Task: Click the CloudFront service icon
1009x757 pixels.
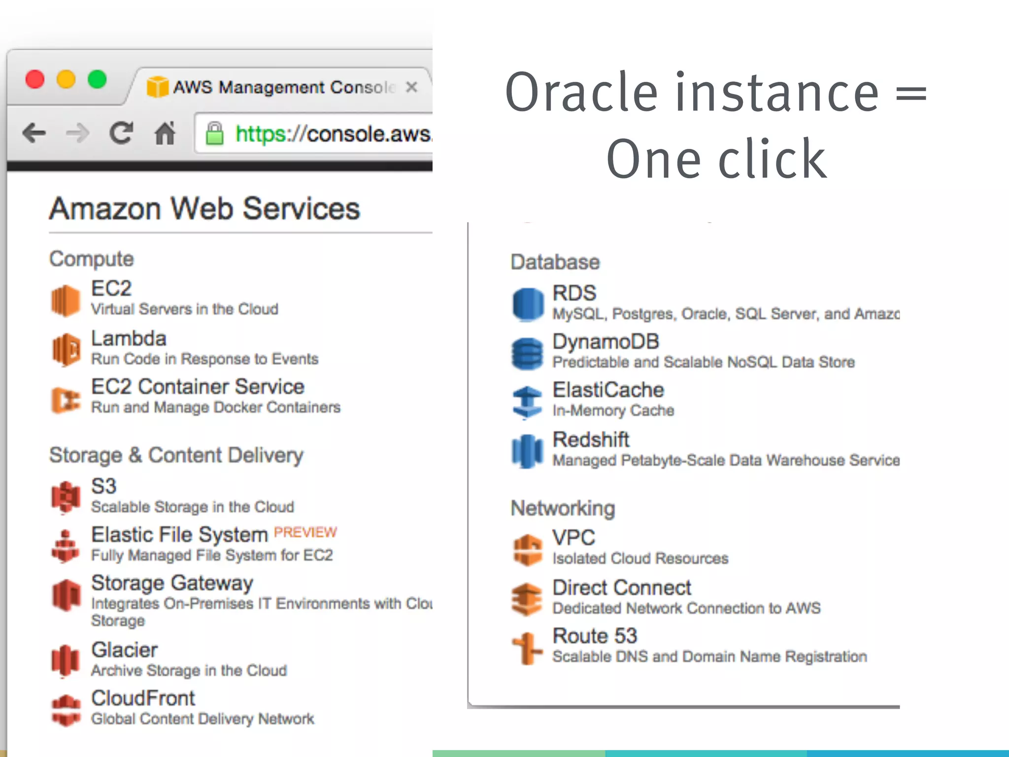Action: pyautogui.click(x=66, y=710)
